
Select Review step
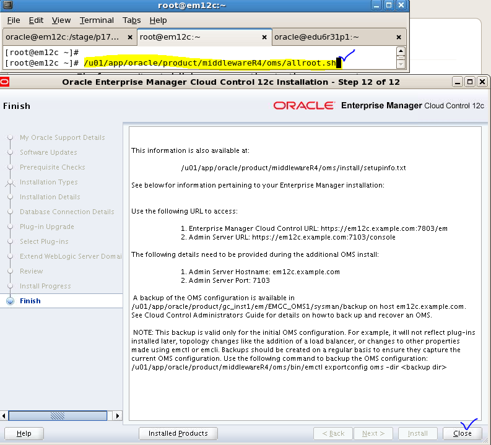click(32, 271)
